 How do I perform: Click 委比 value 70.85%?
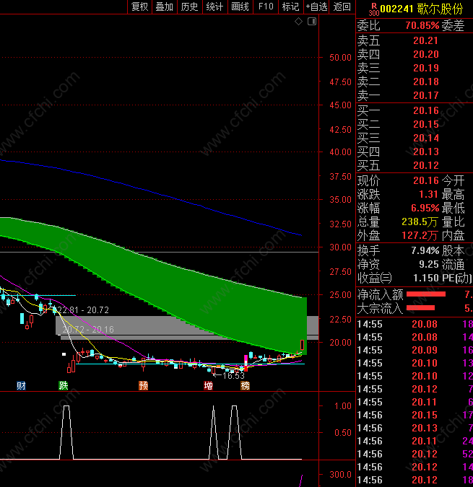coord(422,25)
